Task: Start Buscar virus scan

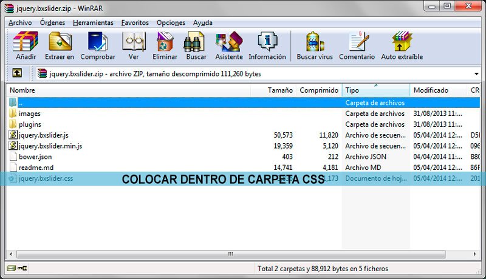Action: (314, 45)
